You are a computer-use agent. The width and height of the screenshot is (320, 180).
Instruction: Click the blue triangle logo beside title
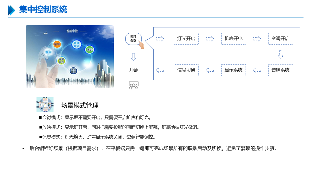11,10
